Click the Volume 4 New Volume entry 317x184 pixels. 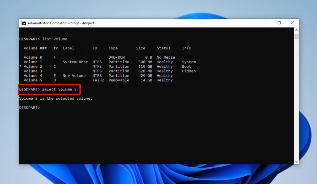click(74, 75)
